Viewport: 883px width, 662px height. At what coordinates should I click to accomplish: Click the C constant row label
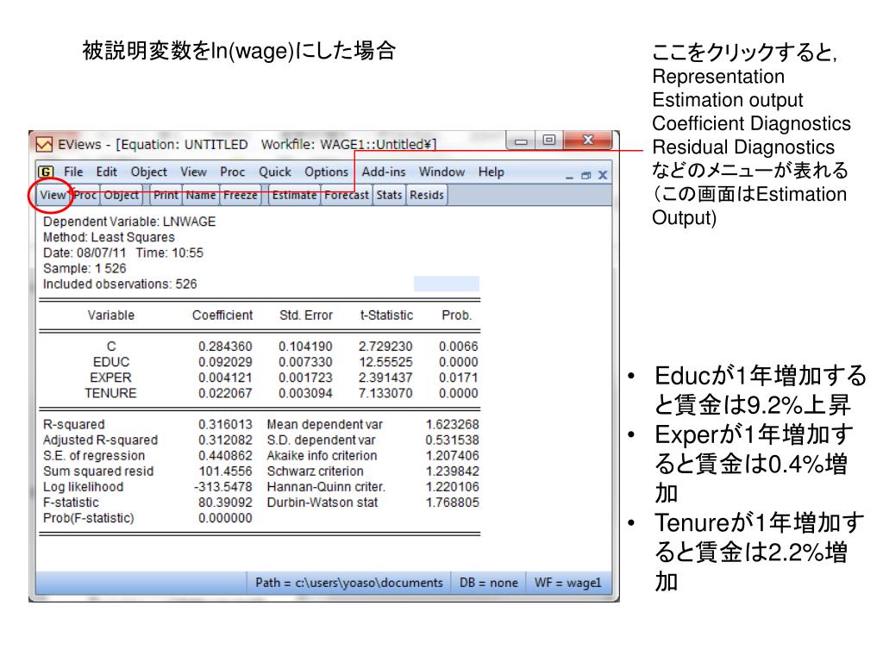tap(111, 347)
